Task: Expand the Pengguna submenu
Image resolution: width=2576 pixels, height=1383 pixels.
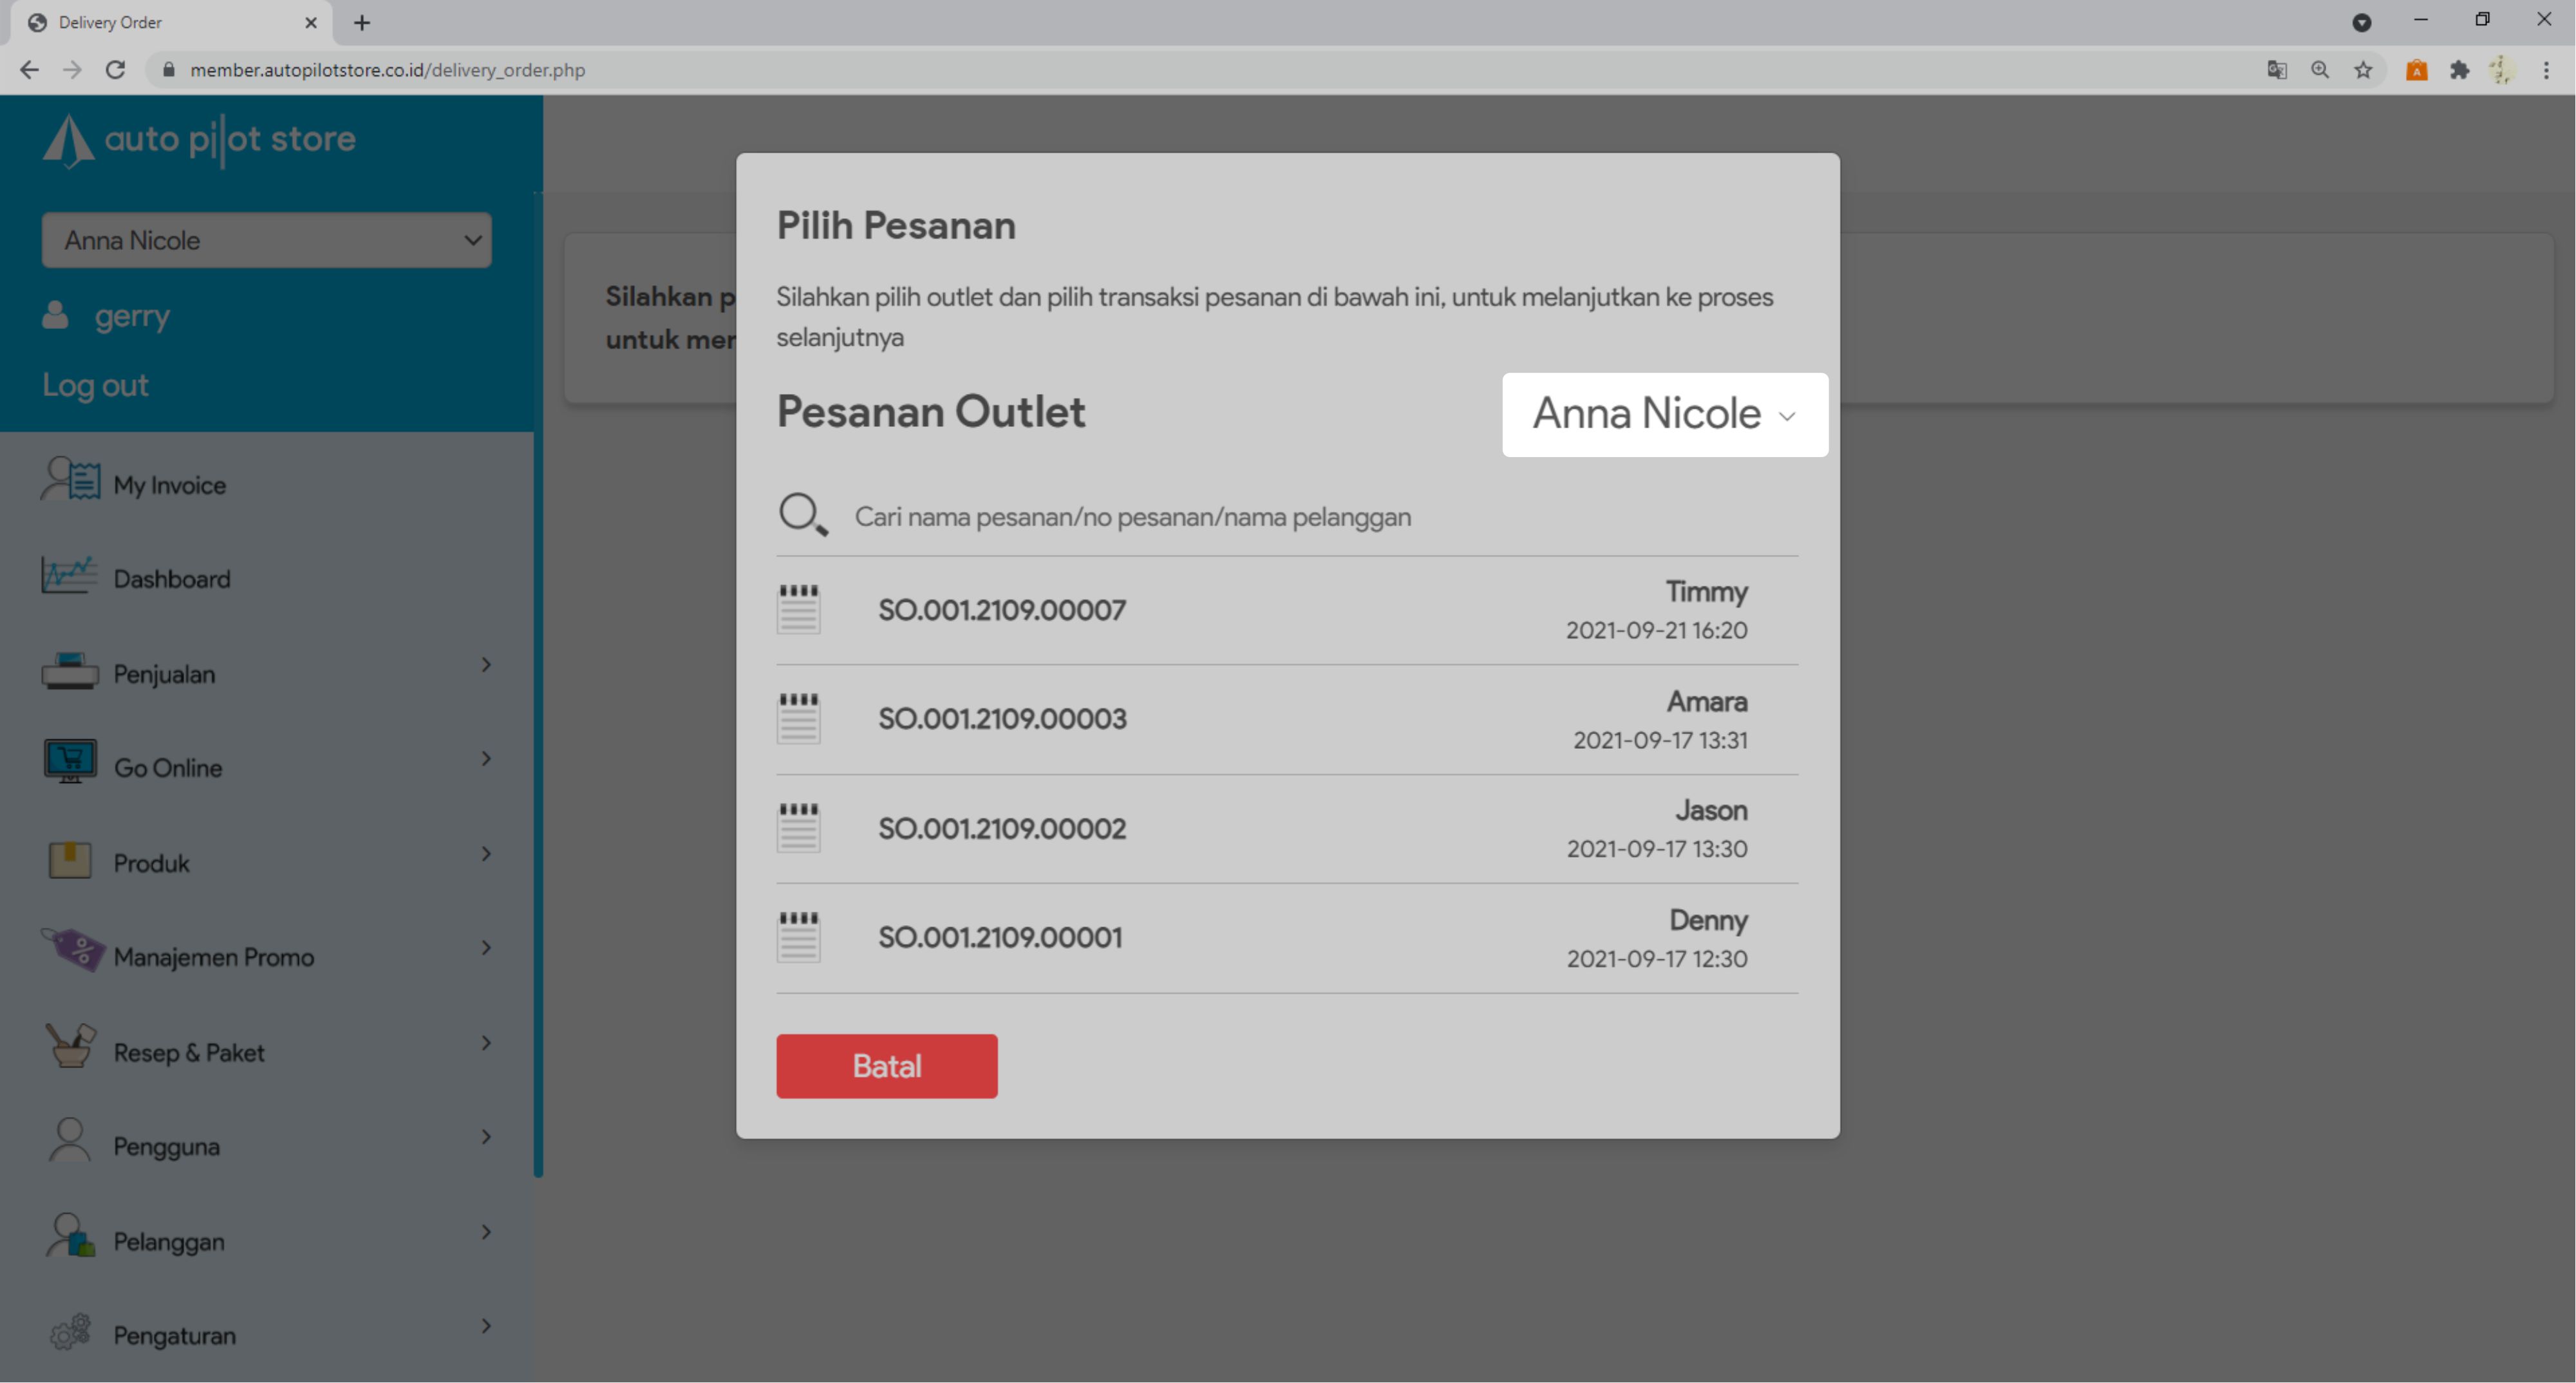Action: [x=486, y=1137]
